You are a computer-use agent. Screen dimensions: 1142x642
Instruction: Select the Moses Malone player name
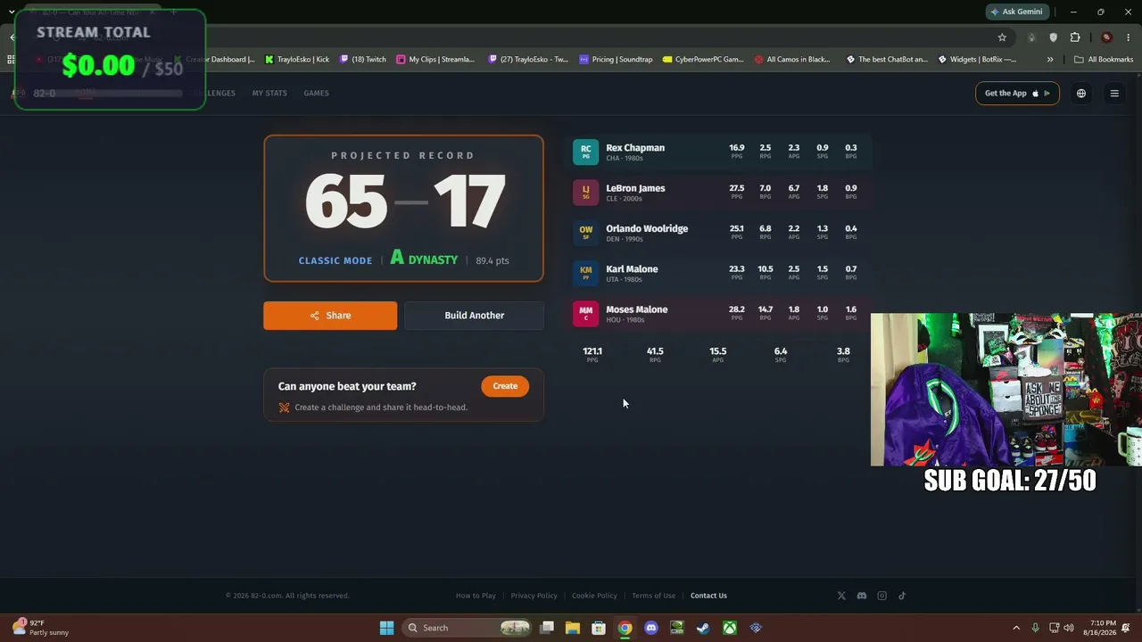pyautogui.click(x=637, y=309)
